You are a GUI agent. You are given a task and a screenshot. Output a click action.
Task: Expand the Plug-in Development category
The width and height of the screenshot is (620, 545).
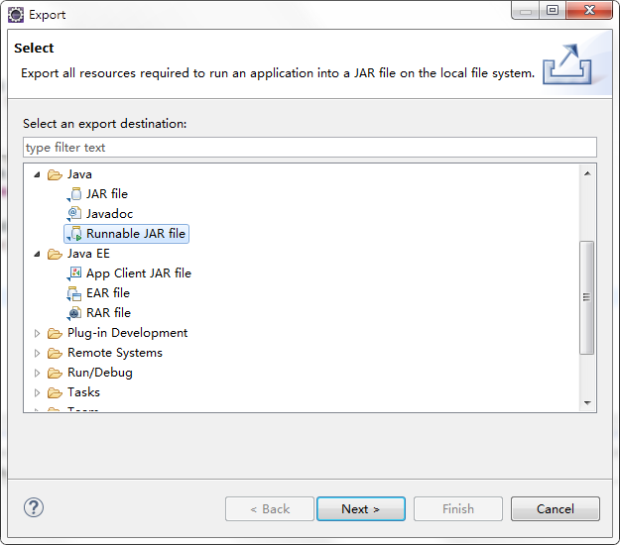click(x=37, y=333)
